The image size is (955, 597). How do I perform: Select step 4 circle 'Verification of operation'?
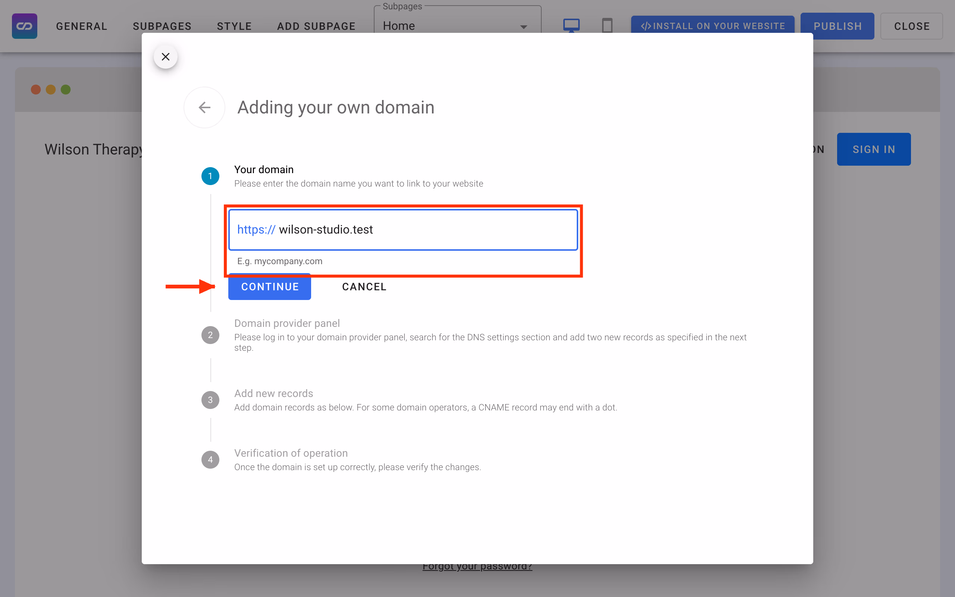pyautogui.click(x=210, y=460)
